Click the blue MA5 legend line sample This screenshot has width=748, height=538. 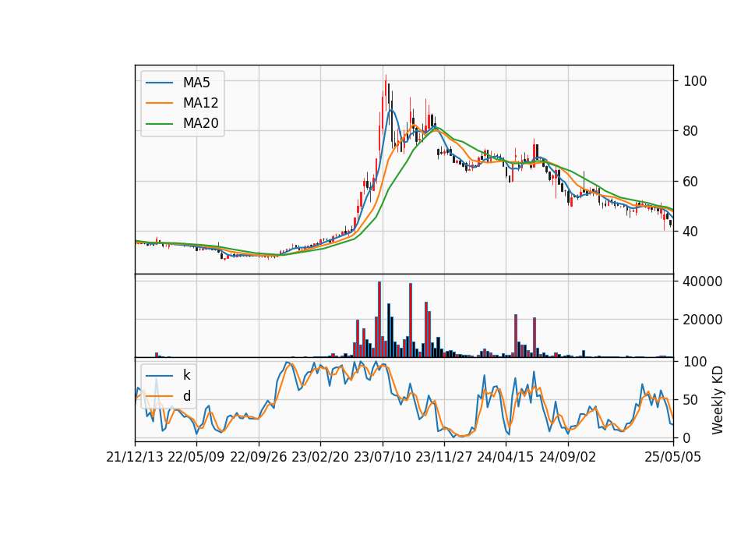[x=159, y=83]
